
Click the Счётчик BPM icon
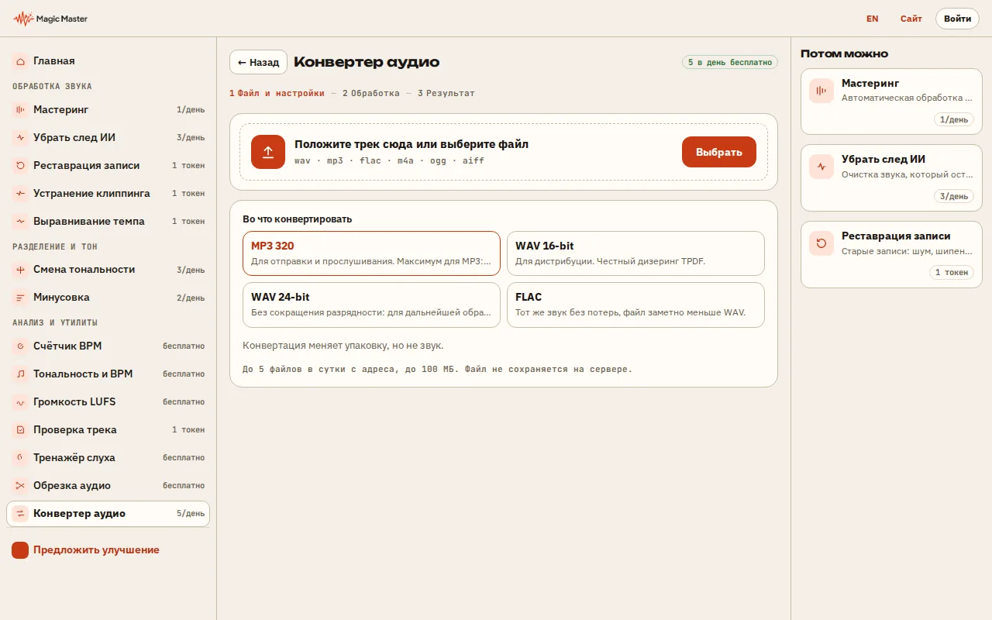(x=20, y=346)
